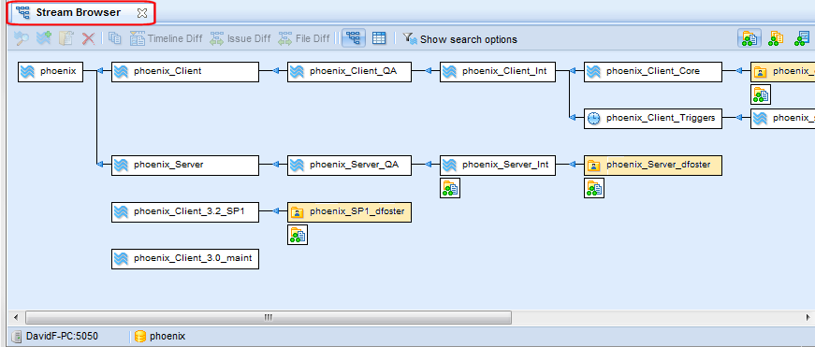Switch to the table view mode
The height and width of the screenshot is (347, 815).
[380, 38]
